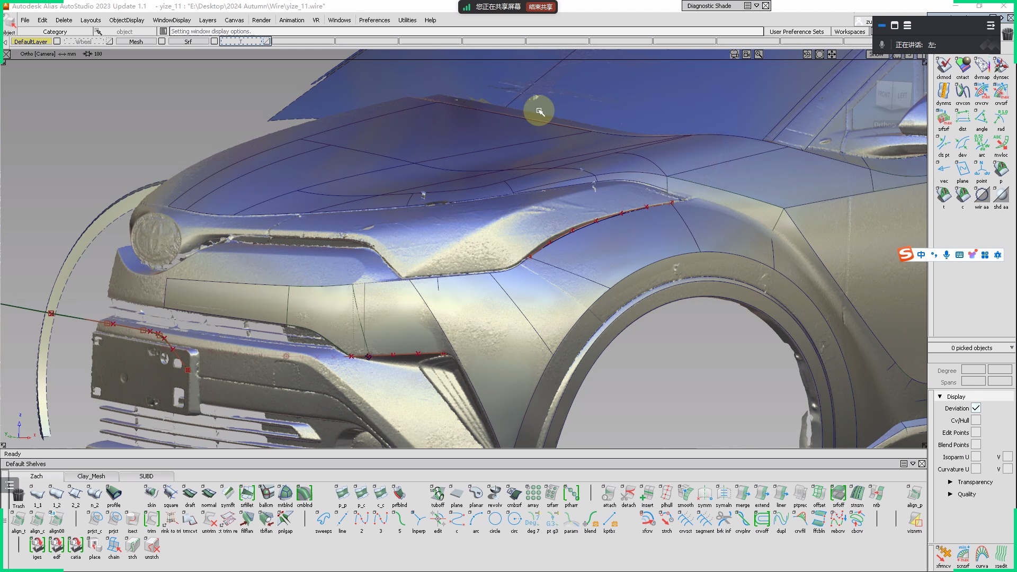Check the Edit Points box
The image size is (1017, 572).
click(x=976, y=433)
